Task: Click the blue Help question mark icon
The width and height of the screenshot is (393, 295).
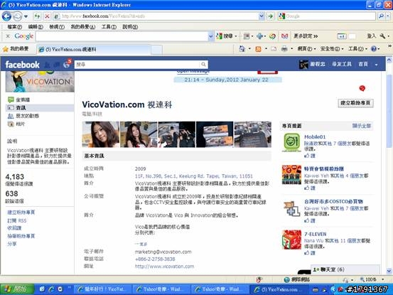Action: point(373,48)
